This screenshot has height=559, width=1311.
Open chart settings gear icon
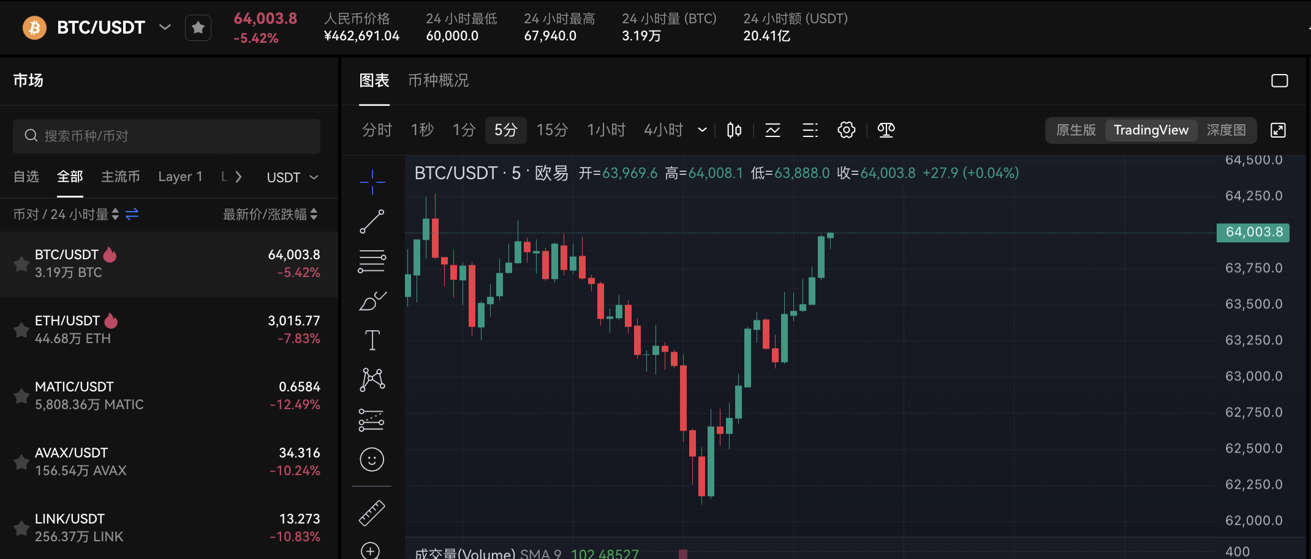[846, 130]
